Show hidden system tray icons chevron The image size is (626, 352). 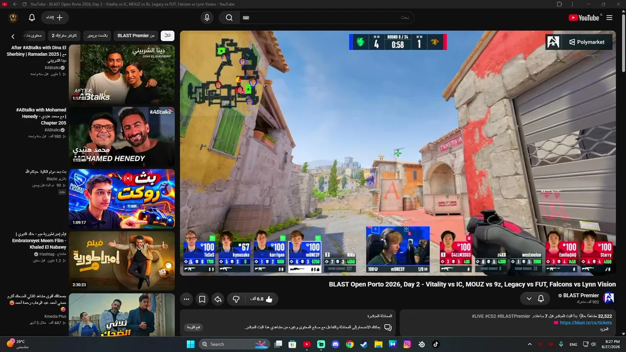[530, 344]
